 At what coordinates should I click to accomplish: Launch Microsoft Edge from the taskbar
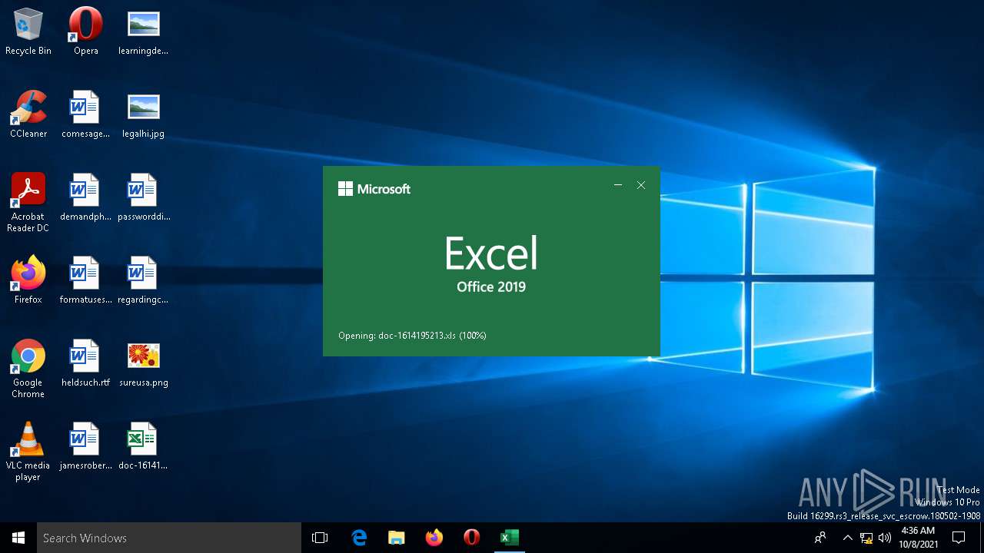pos(359,538)
